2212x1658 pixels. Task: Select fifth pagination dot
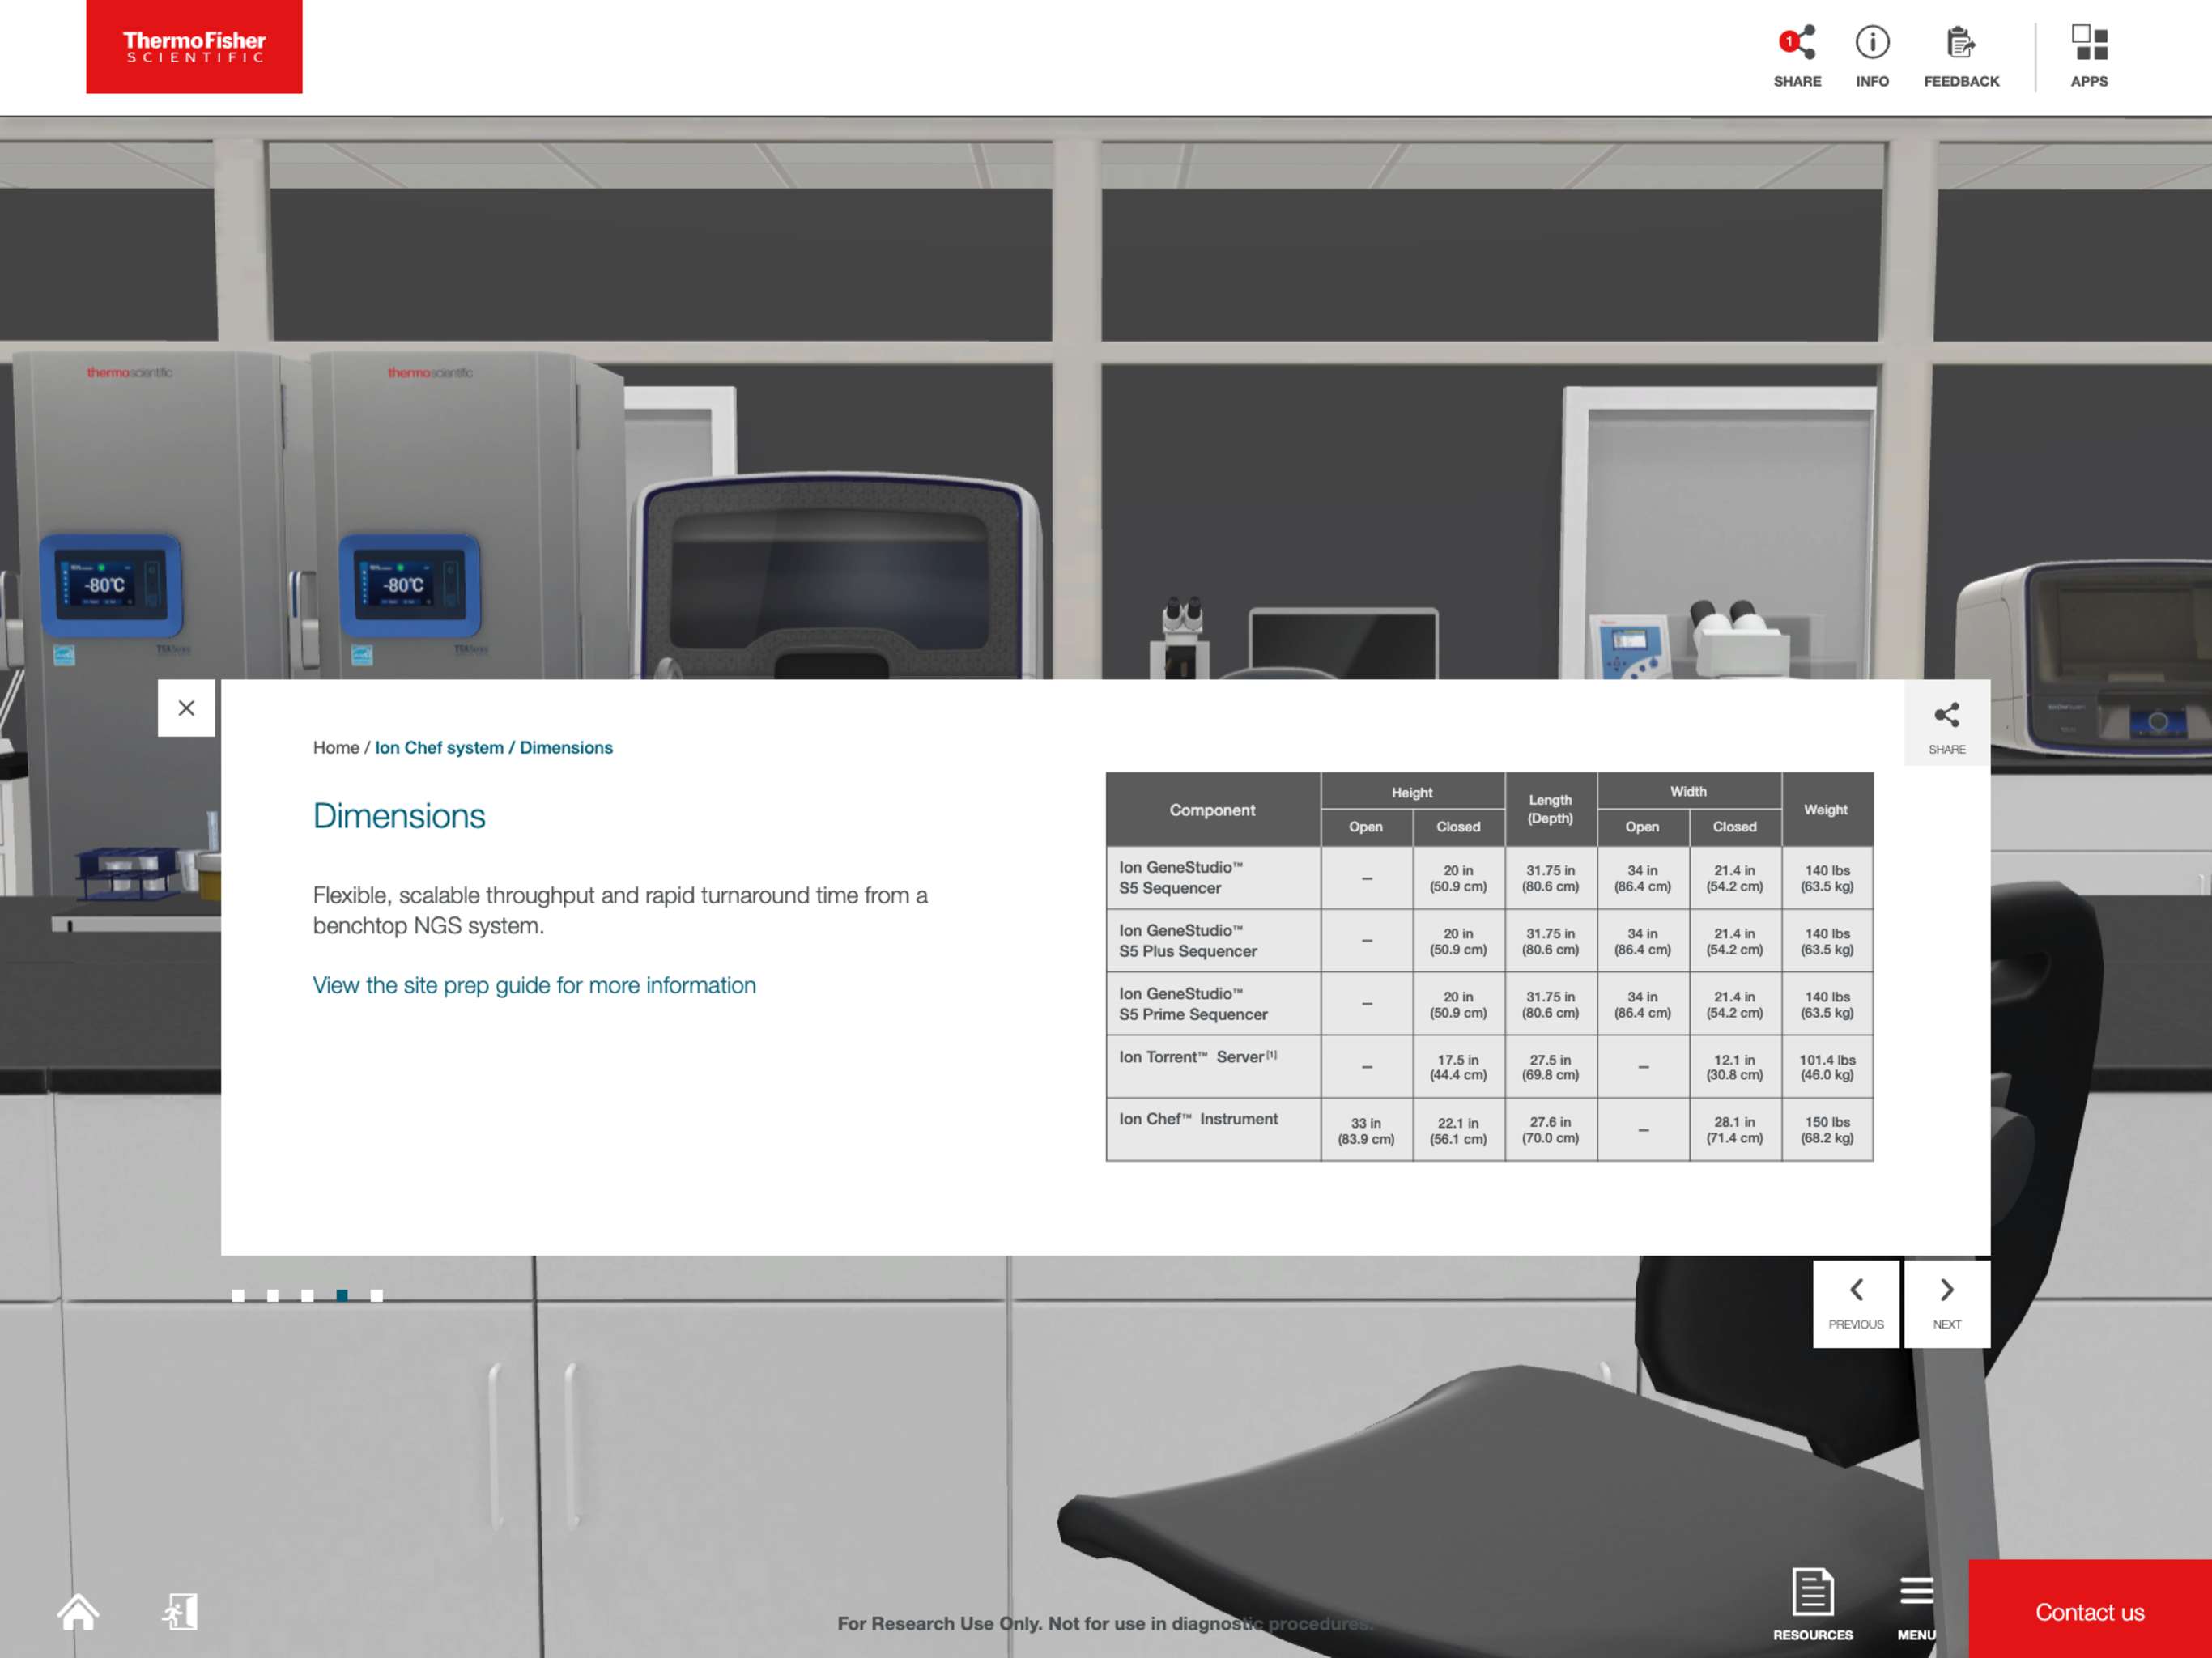[x=377, y=1295]
